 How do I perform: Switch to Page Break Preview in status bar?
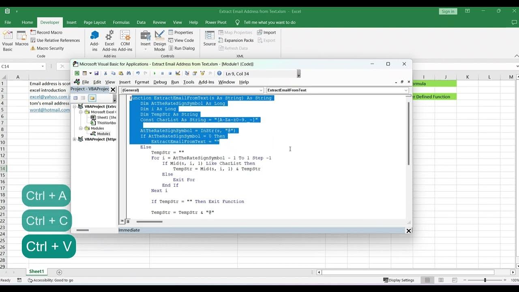(454, 280)
